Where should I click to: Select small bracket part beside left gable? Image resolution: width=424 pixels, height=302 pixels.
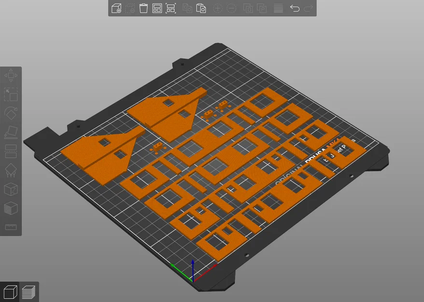click(157, 147)
